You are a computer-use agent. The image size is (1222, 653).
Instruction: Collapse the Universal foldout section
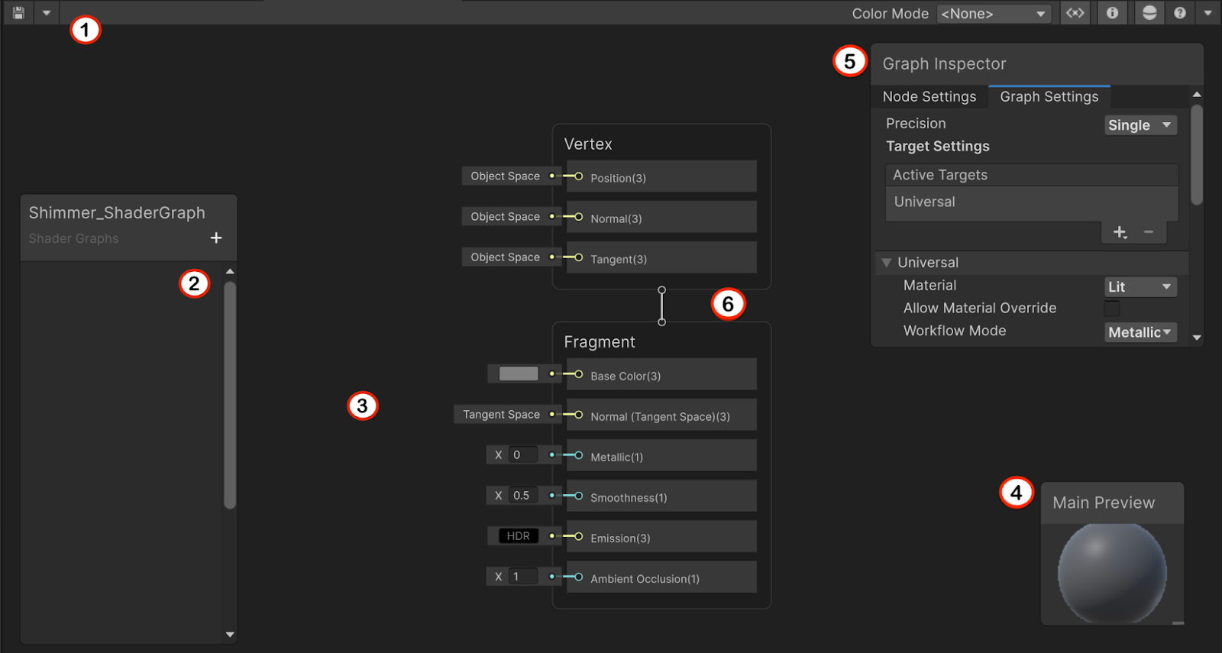(887, 263)
